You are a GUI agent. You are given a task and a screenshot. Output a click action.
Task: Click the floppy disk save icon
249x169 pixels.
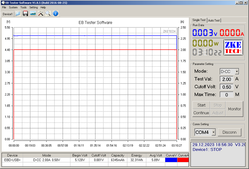point(26,13)
